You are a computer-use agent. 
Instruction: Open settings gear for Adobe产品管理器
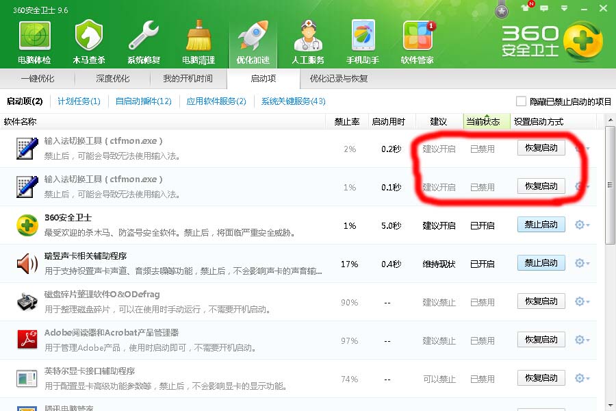[x=578, y=339]
